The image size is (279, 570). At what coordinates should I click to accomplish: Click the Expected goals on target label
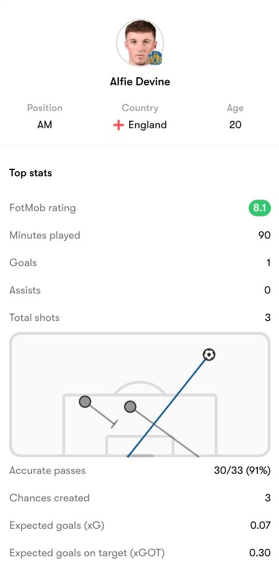(x=87, y=553)
